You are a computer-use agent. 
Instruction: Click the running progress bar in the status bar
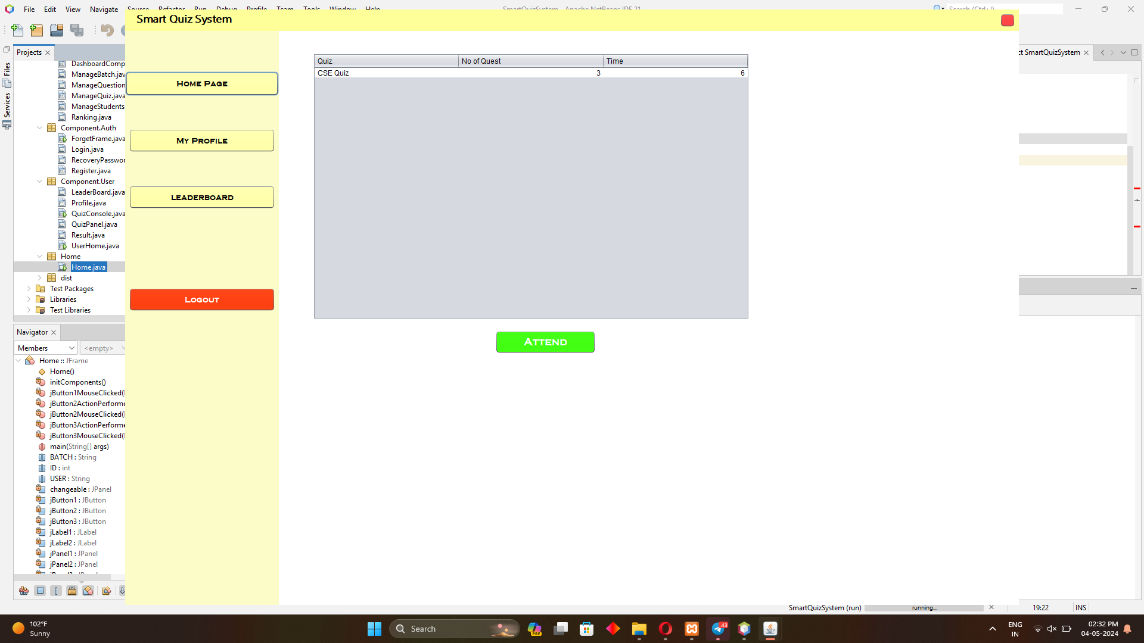pos(924,608)
